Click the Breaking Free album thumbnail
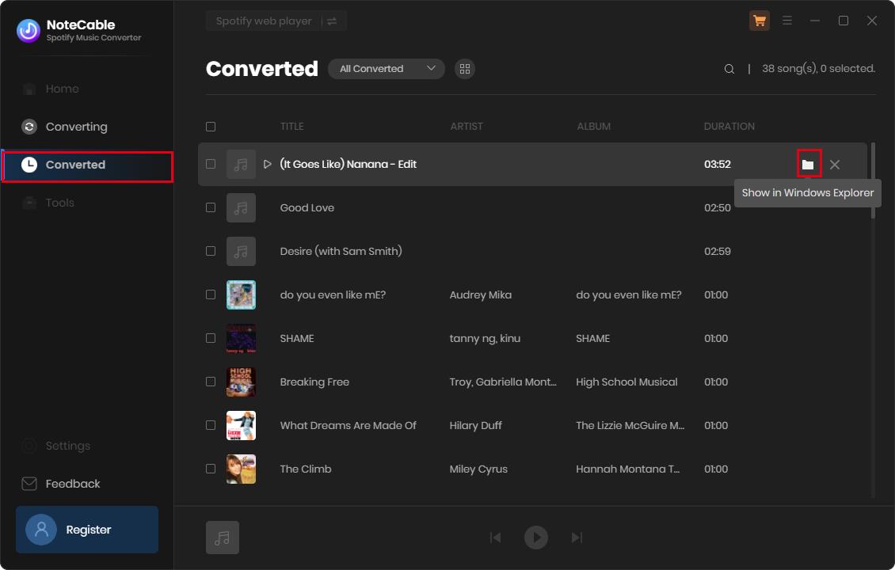The width and height of the screenshot is (895, 570). pos(241,382)
